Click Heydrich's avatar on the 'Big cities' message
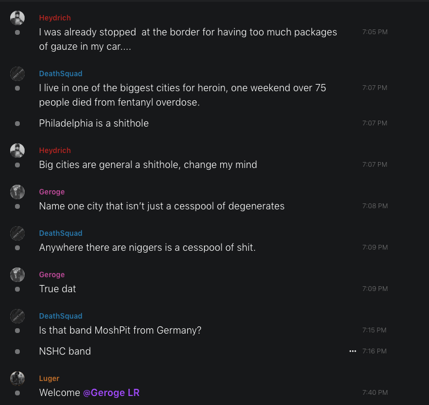Viewport: 429px width, 405px height. pos(17,151)
